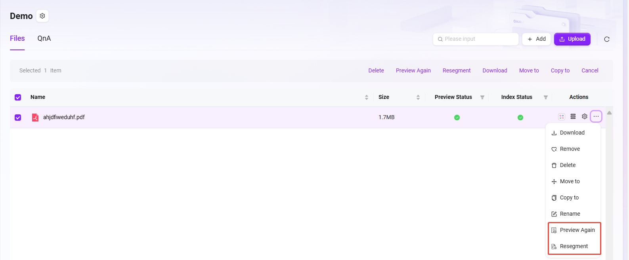Click the three-dots more actions button
The height and width of the screenshot is (260, 629).
[x=596, y=116]
